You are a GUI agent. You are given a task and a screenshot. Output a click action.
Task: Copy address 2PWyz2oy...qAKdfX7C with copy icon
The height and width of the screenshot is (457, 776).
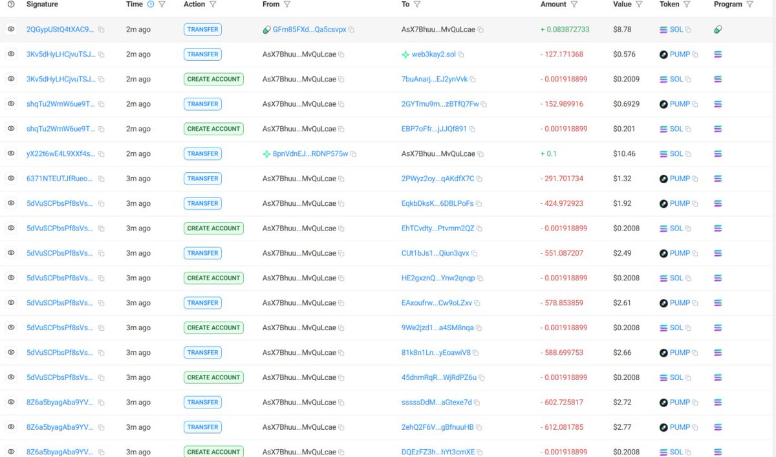(479, 179)
